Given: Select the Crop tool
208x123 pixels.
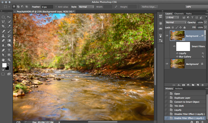Looking at the screenshot, I should pyautogui.click(x=3, y=26).
